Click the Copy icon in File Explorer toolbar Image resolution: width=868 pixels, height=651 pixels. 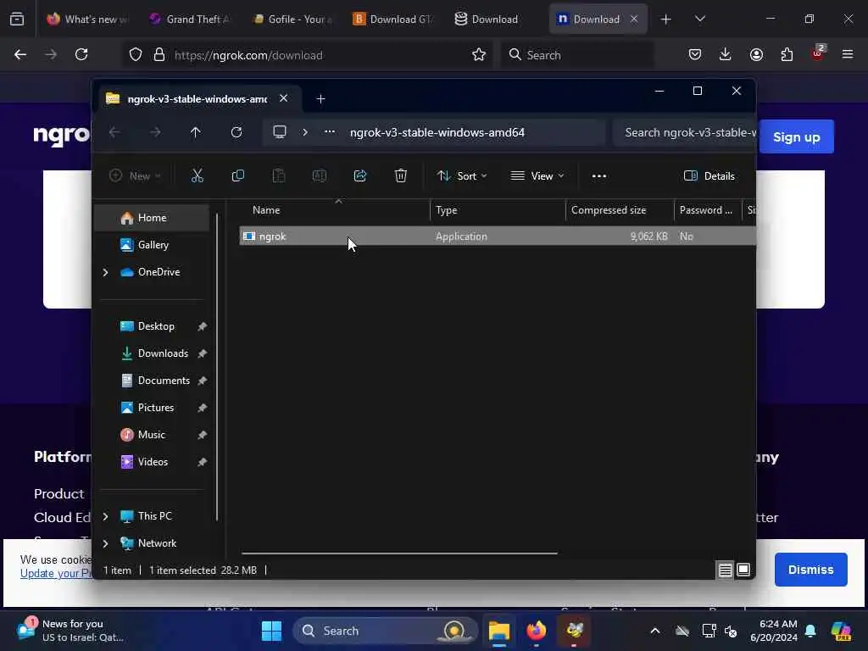[238, 176]
